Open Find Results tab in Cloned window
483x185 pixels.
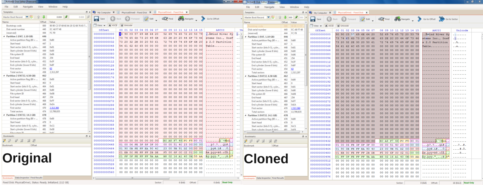278,177
